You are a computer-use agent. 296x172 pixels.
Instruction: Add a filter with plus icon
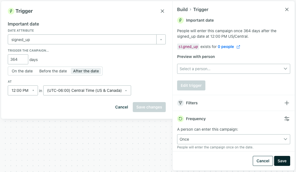click(x=287, y=103)
